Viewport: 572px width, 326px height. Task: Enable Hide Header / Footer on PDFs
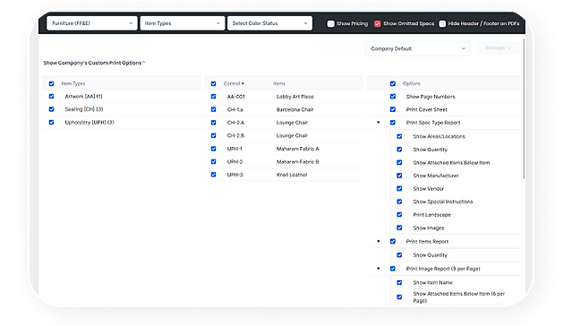pyautogui.click(x=442, y=23)
